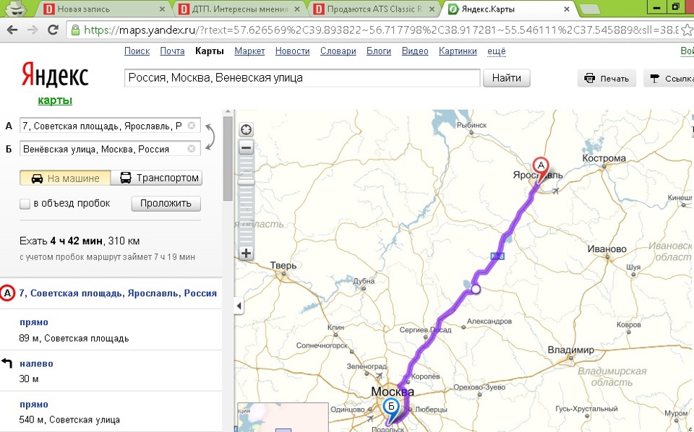
Task: Open the 'ещё' services menu
Action: tap(496, 51)
